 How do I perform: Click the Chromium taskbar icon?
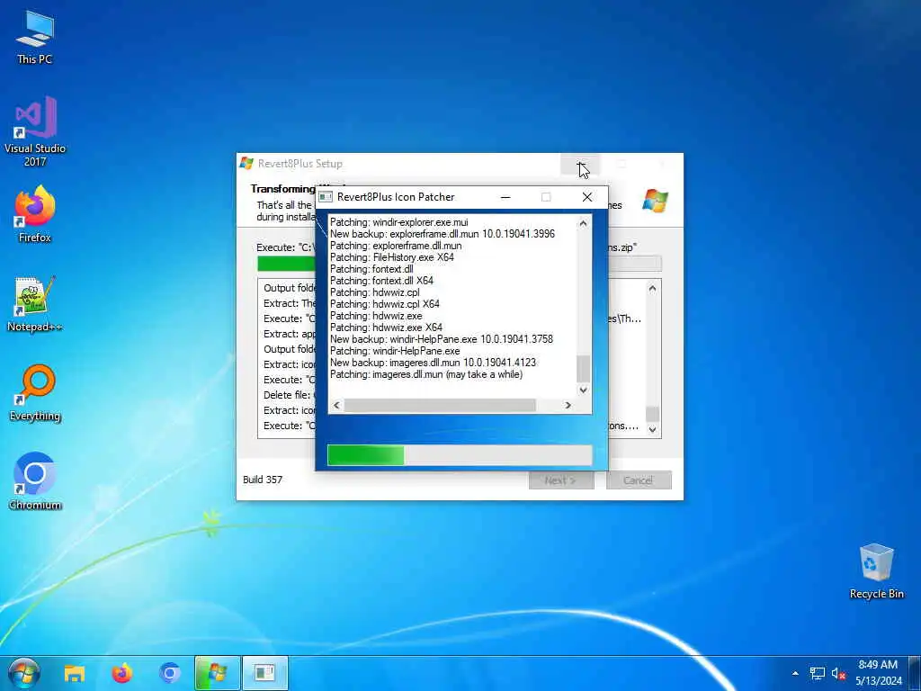point(170,673)
